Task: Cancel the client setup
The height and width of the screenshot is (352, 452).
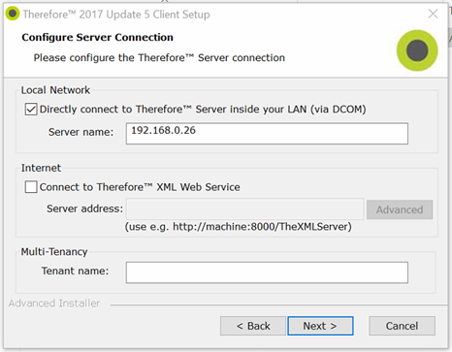Action: [x=402, y=326]
